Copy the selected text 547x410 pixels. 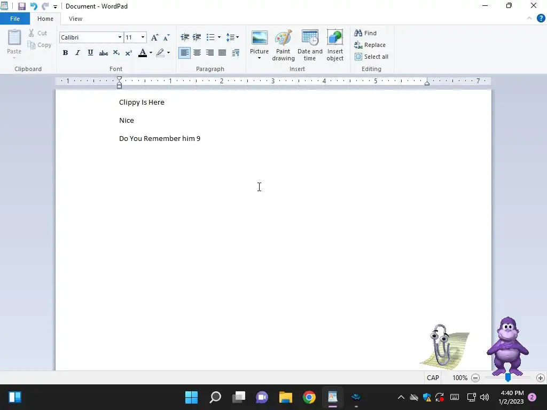pos(40,45)
